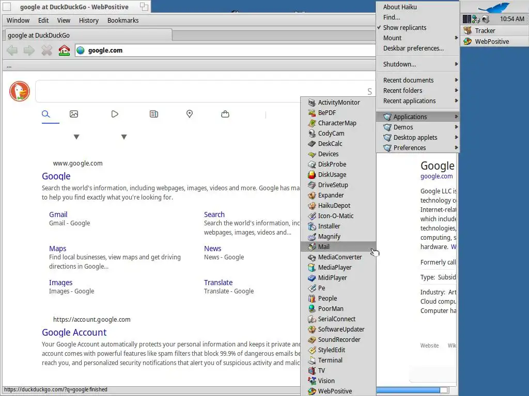Expand the Recent documents submenu

pos(417,80)
